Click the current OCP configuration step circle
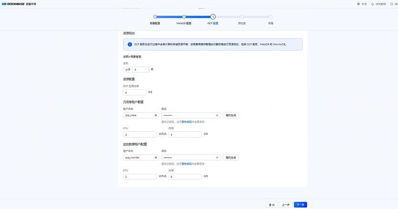Image resolution: width=398 pixels, height=209 pixels. (213, 17)
